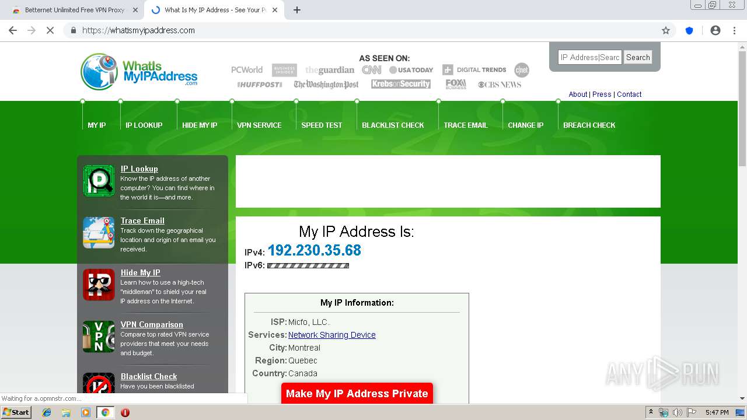View site info via padlock icon
747x420 pixels.
73,30
